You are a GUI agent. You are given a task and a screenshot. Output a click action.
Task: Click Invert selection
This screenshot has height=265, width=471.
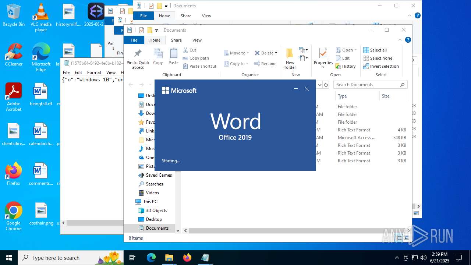[381, 66]
